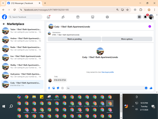Reload the page

15,10
